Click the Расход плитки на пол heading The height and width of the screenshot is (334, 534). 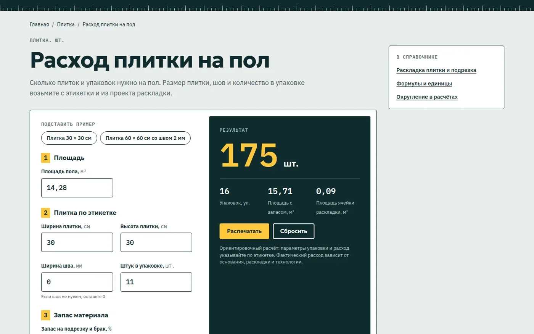tap(150, 60)
